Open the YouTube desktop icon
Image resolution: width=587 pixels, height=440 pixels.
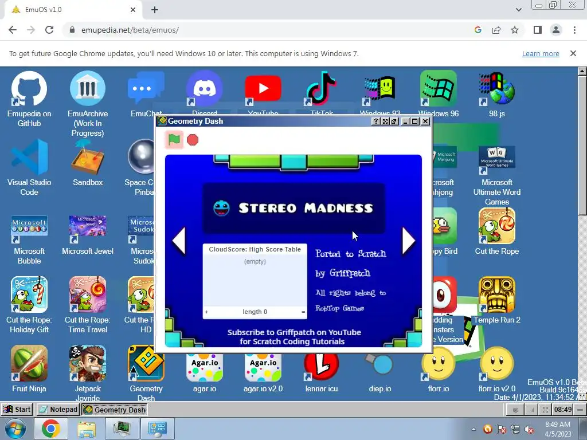(263, 93)
